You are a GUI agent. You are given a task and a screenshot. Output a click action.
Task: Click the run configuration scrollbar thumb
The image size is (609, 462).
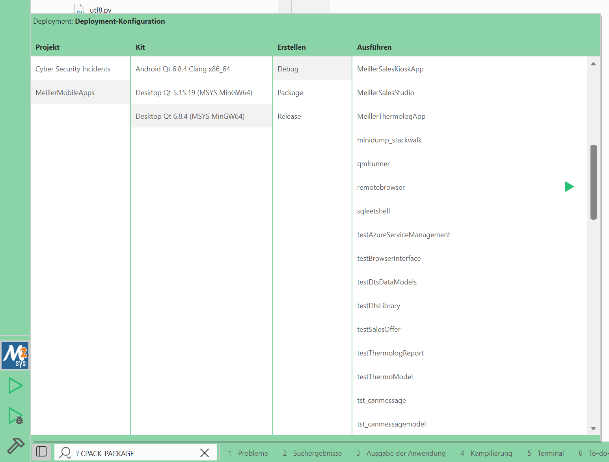click(x=593, y=181)
